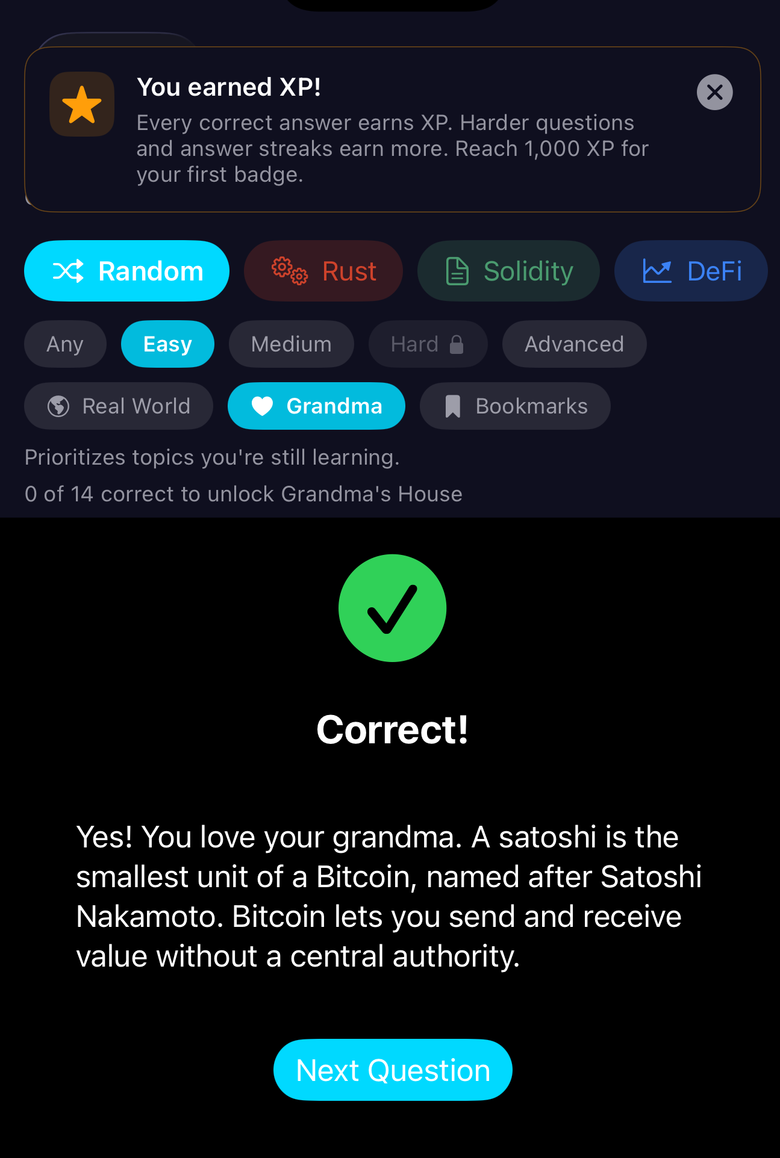The height and width of the screenshot is (1158, 780).
Task: Tap the bookmark icon on Bookmarks
Action: click(x=452, y=406)
